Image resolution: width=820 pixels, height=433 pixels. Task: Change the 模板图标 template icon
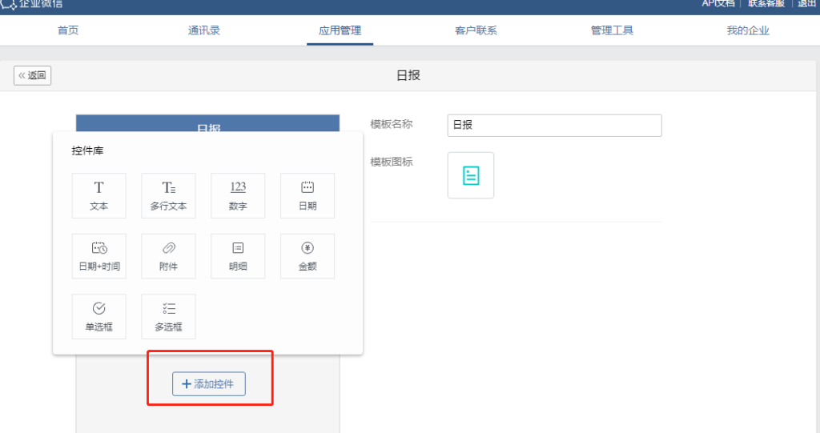pos(471,175)
